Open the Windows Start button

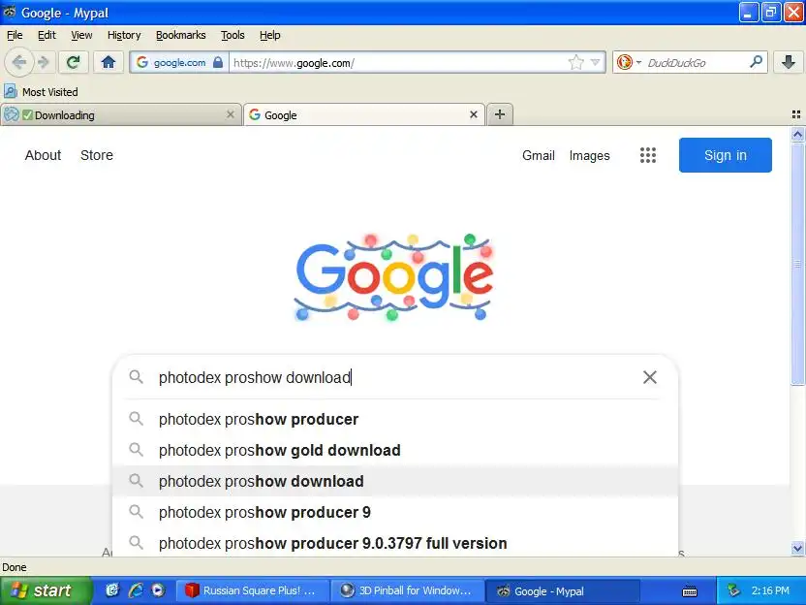[x=46, y=590]
